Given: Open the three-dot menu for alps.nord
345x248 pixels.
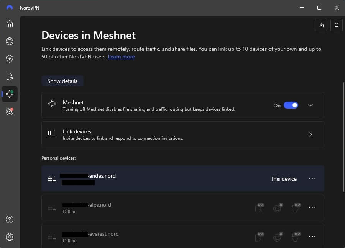Looking at the screenshot, I should 312,207.
